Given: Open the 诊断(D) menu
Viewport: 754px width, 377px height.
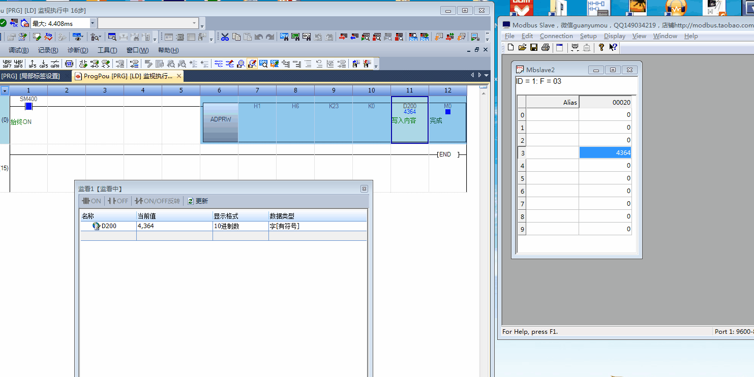Looking at the screenshot, I should tap(78, 50).
